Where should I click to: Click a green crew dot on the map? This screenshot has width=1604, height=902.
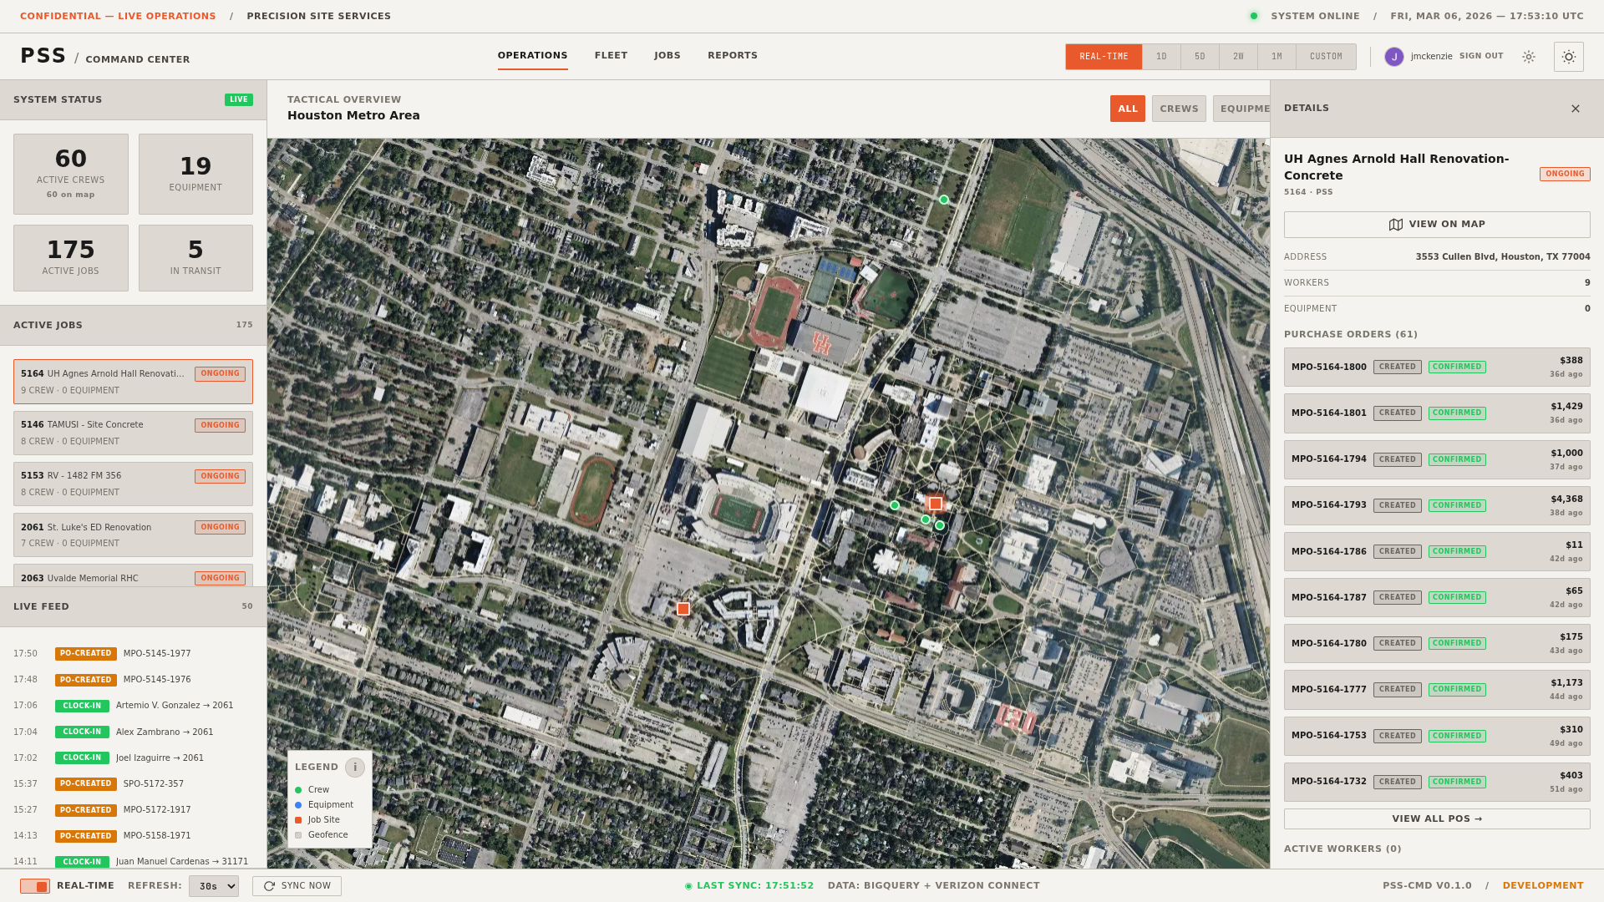pos(895,504)
